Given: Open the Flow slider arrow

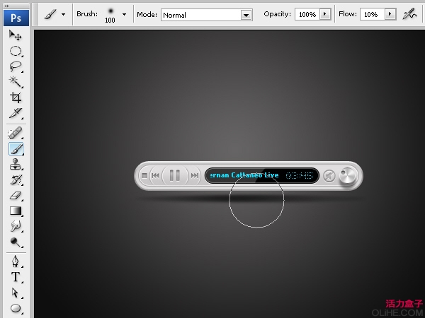Looking at the screenshot, I should coord(390,14).
